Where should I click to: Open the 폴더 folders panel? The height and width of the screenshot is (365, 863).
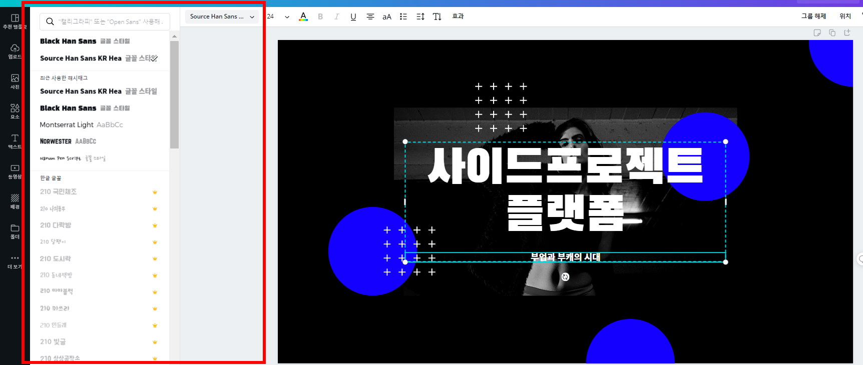tap(15, 231)
